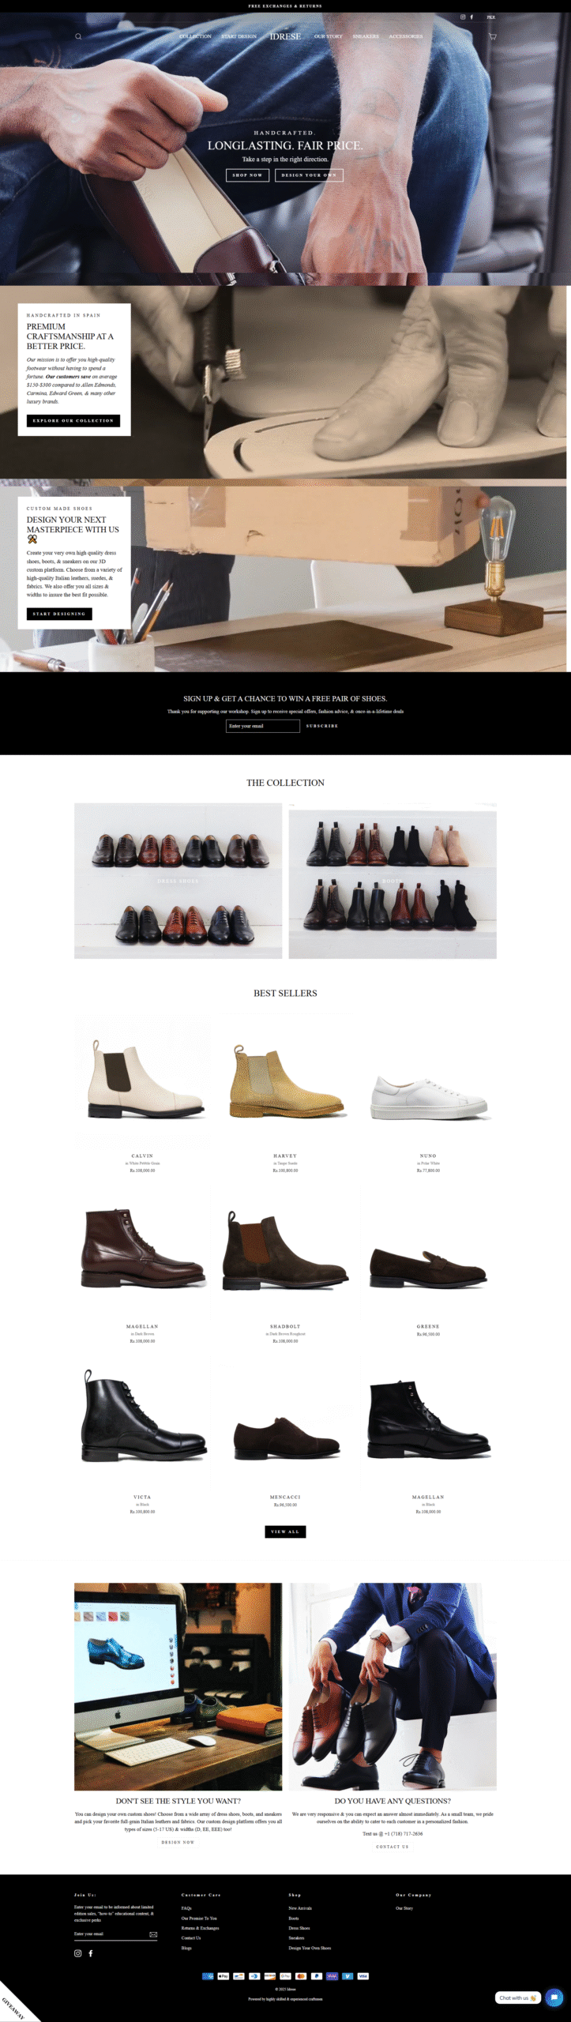Viewport: 571px width, 2022px height.
Task: Click the Start Designing button
Action: [59, 614]
